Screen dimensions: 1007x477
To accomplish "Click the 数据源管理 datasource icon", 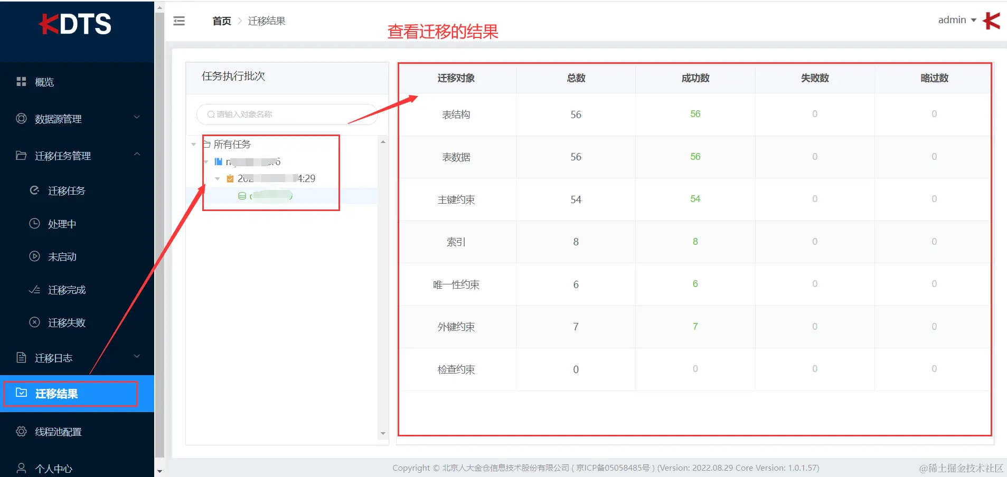I will pos(21,118).
